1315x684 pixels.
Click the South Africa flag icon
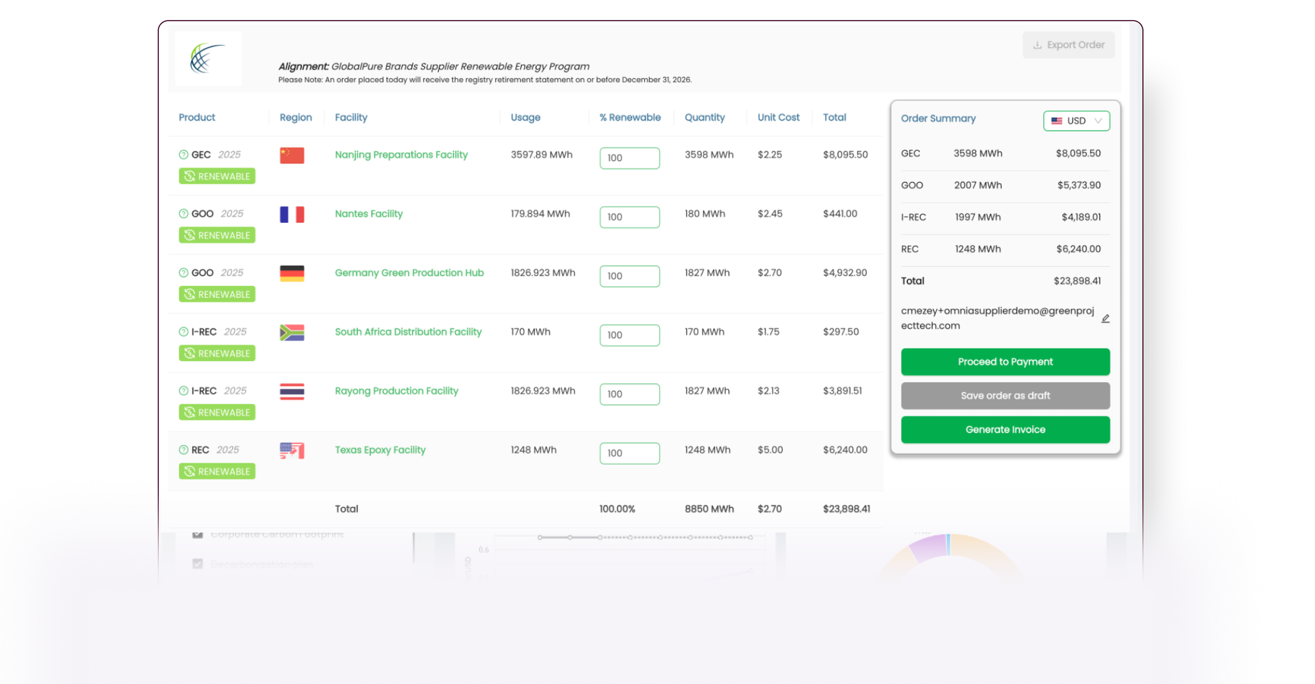pos(292,332)
